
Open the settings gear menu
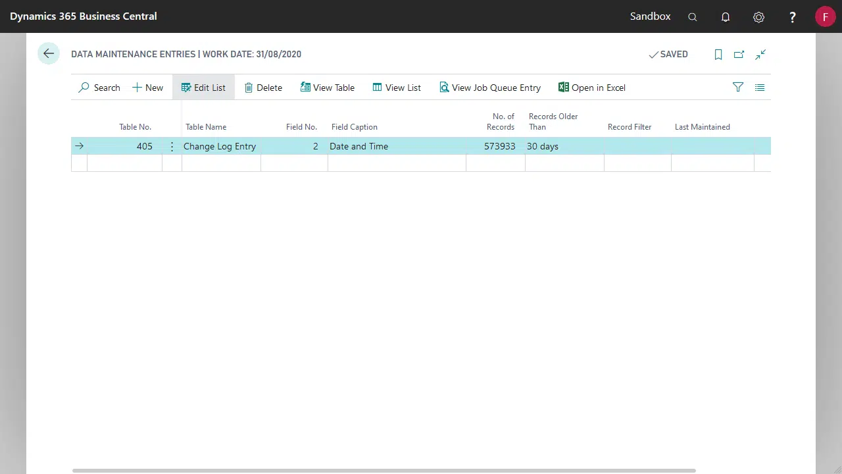(x=758, y=17)
